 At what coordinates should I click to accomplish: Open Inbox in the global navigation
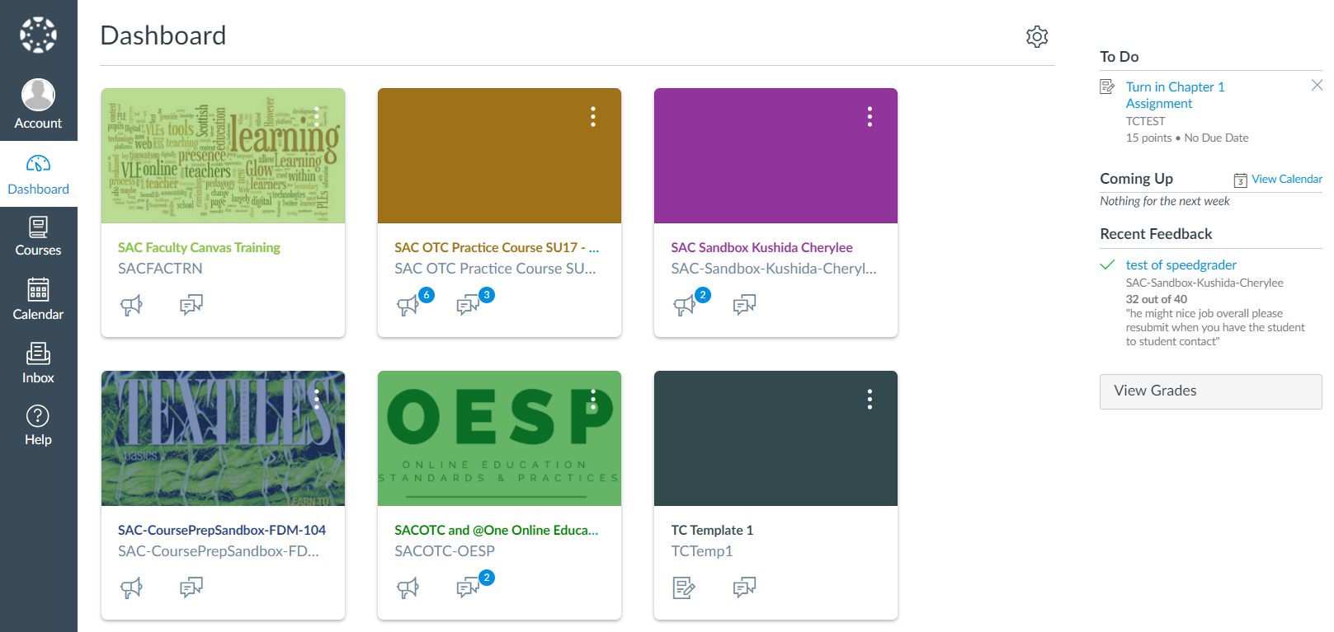click(x=38, y=363)
